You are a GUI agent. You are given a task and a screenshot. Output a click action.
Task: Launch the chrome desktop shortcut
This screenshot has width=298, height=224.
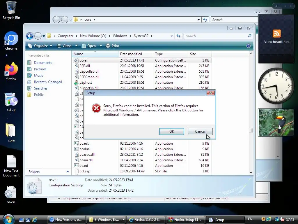(11, 41)
